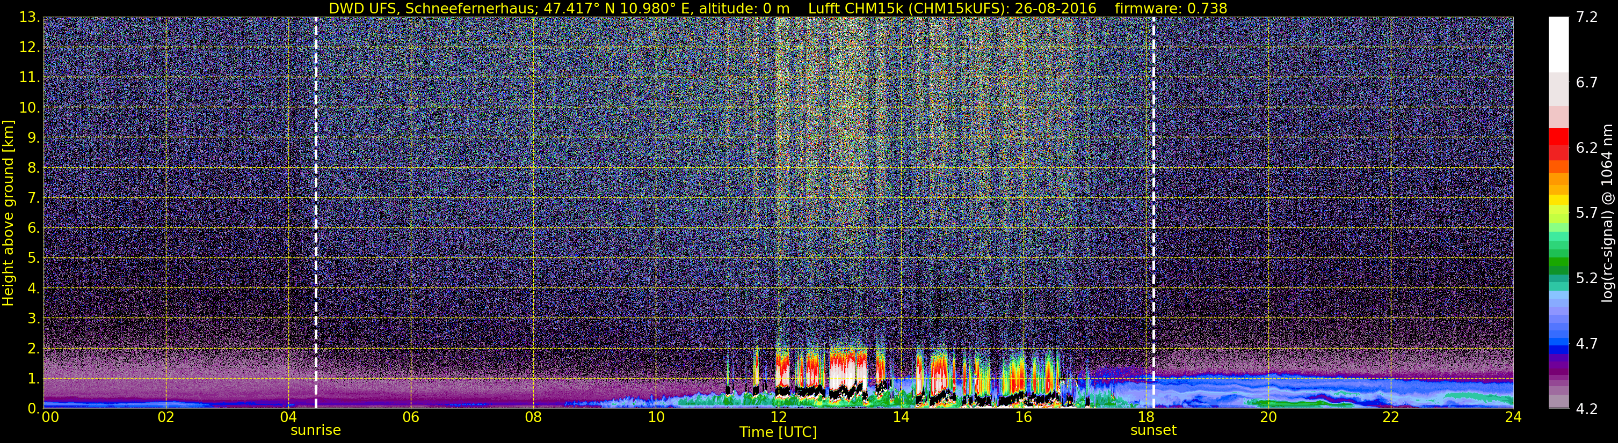Click the colorbar value '6.2'
The height and width of the screenshot is (443, 1618).
(1587, 148)
